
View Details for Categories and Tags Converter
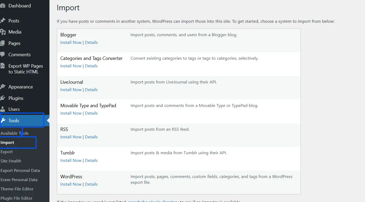tap(91, 66)
